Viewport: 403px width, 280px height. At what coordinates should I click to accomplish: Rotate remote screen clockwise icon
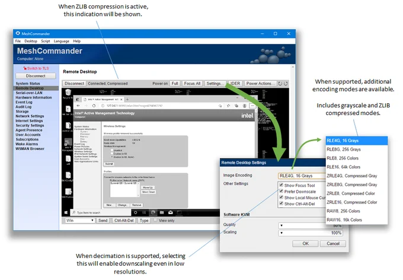286,84
